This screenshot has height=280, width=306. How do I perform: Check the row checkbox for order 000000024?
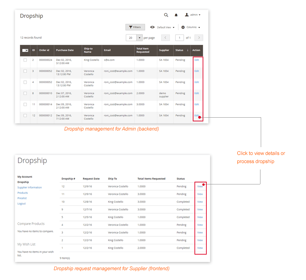point(25,60)
